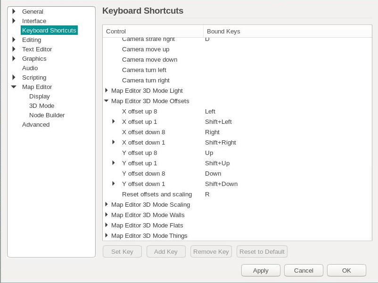
Task: Select Reset offsets and scaling row
Action: 237,194
